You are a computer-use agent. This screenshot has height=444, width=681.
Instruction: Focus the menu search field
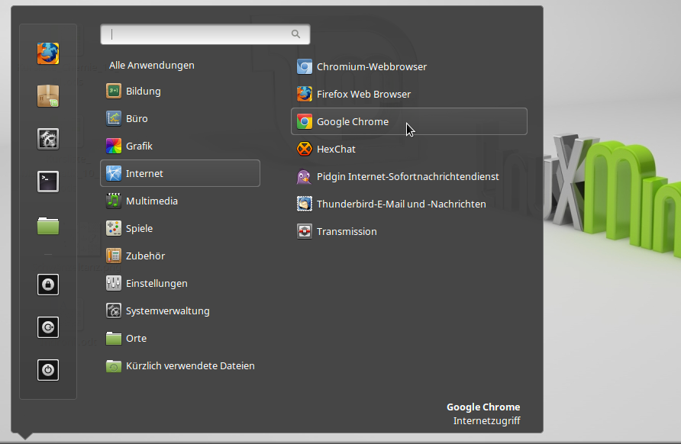[205, 34]
